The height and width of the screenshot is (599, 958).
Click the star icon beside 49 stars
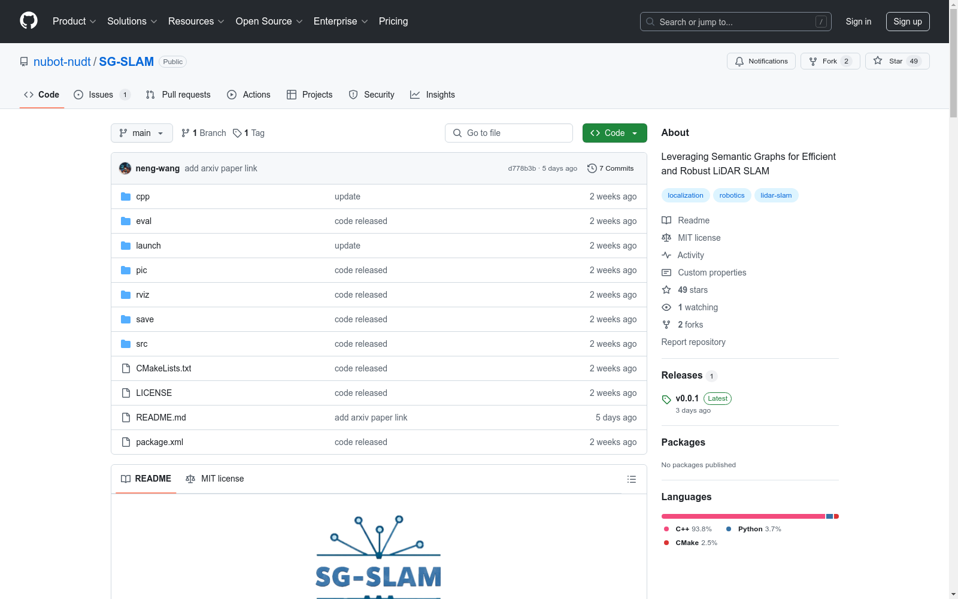tap(666, 290)
